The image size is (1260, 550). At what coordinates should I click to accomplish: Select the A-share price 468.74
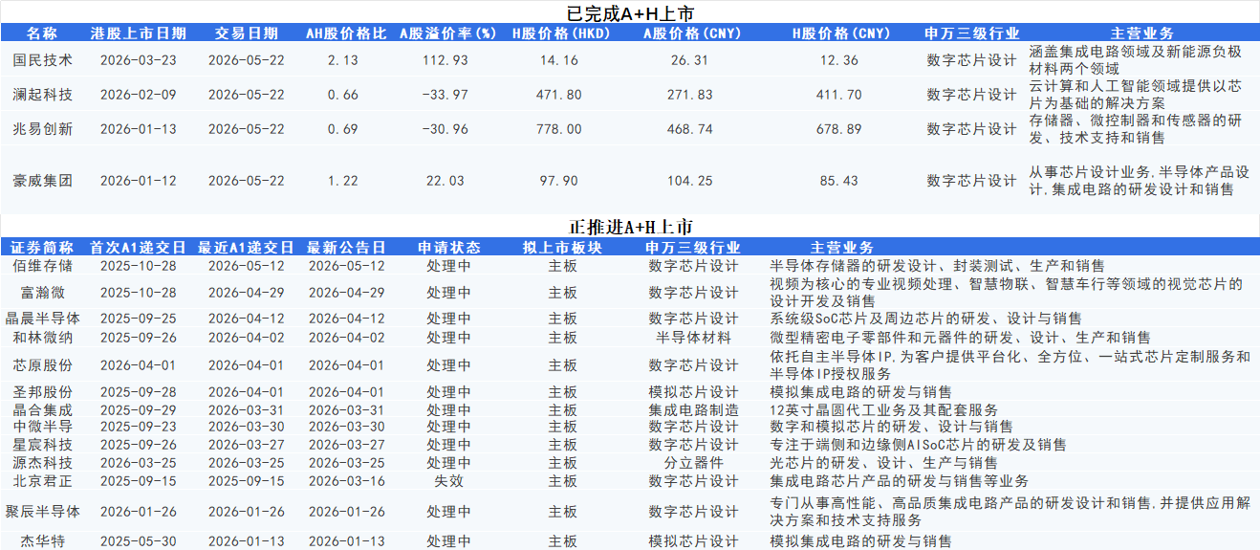[x=690, y=129]
